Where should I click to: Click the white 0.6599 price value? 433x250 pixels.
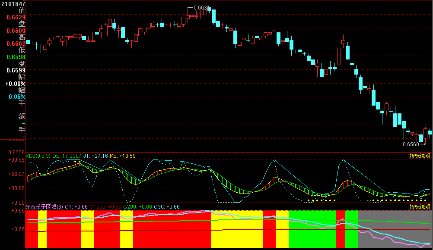click(16, 71)
